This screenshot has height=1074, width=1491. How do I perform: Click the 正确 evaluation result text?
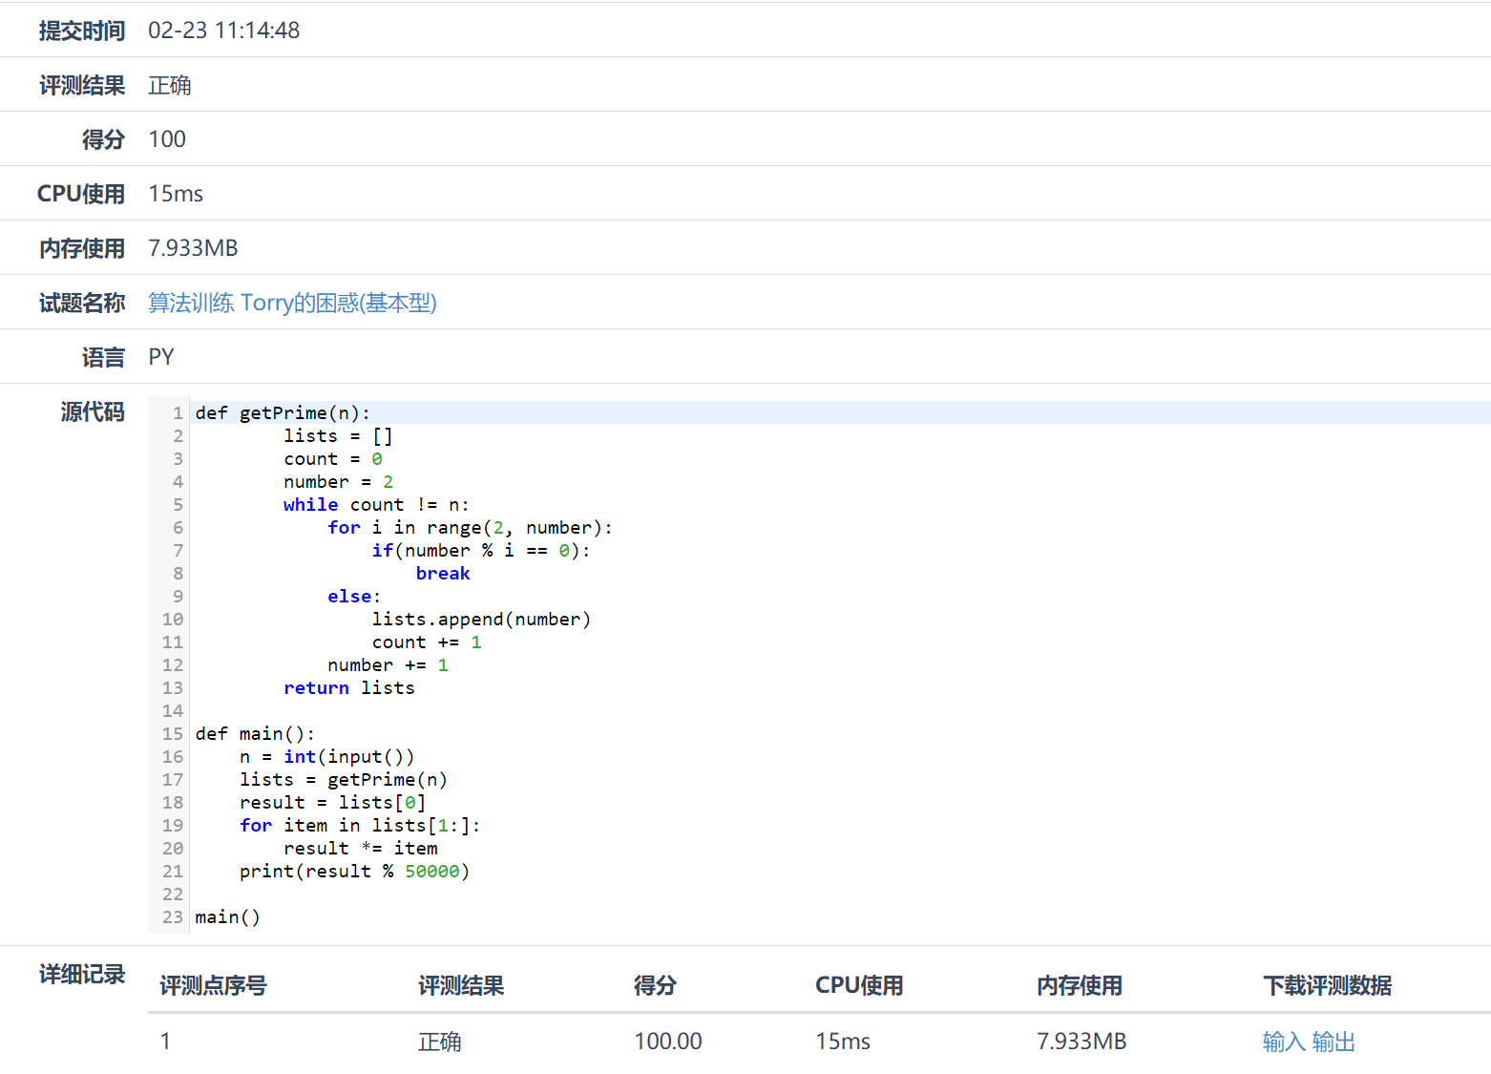(x=169, y=85)
